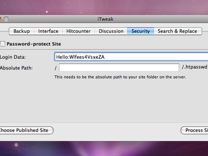Image resolution: width=208 pixels, height=156 pixels.
Task: Go to the Discussion tab
Action: [111, 31]
